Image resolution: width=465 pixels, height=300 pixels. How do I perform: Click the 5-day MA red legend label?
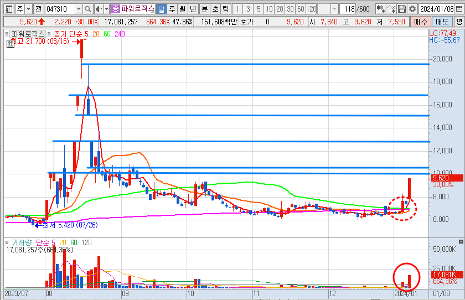tap(86, 34)
